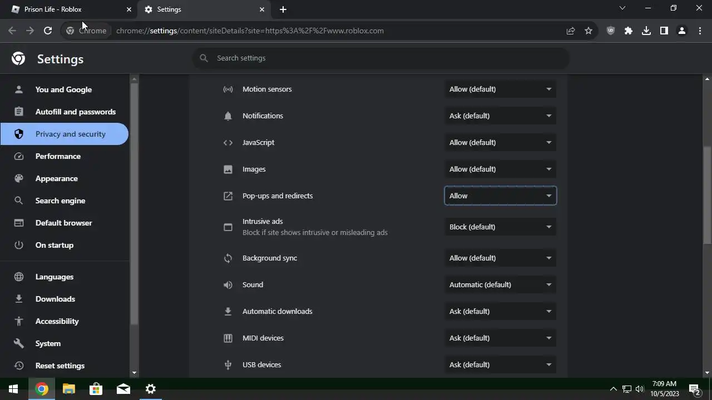Open the Pop-ups and redirects dropdown

pyautogui.click(x=500, y=196)
